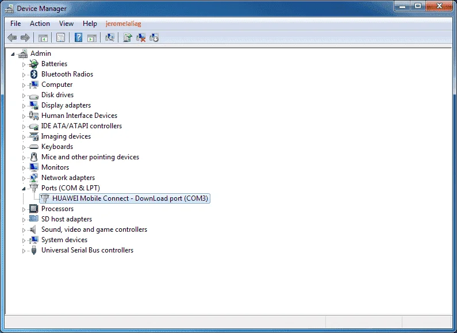This screenshot has height=333, width=457.
Task: Select the SD host adapters icon
Action: coord(34,219)
